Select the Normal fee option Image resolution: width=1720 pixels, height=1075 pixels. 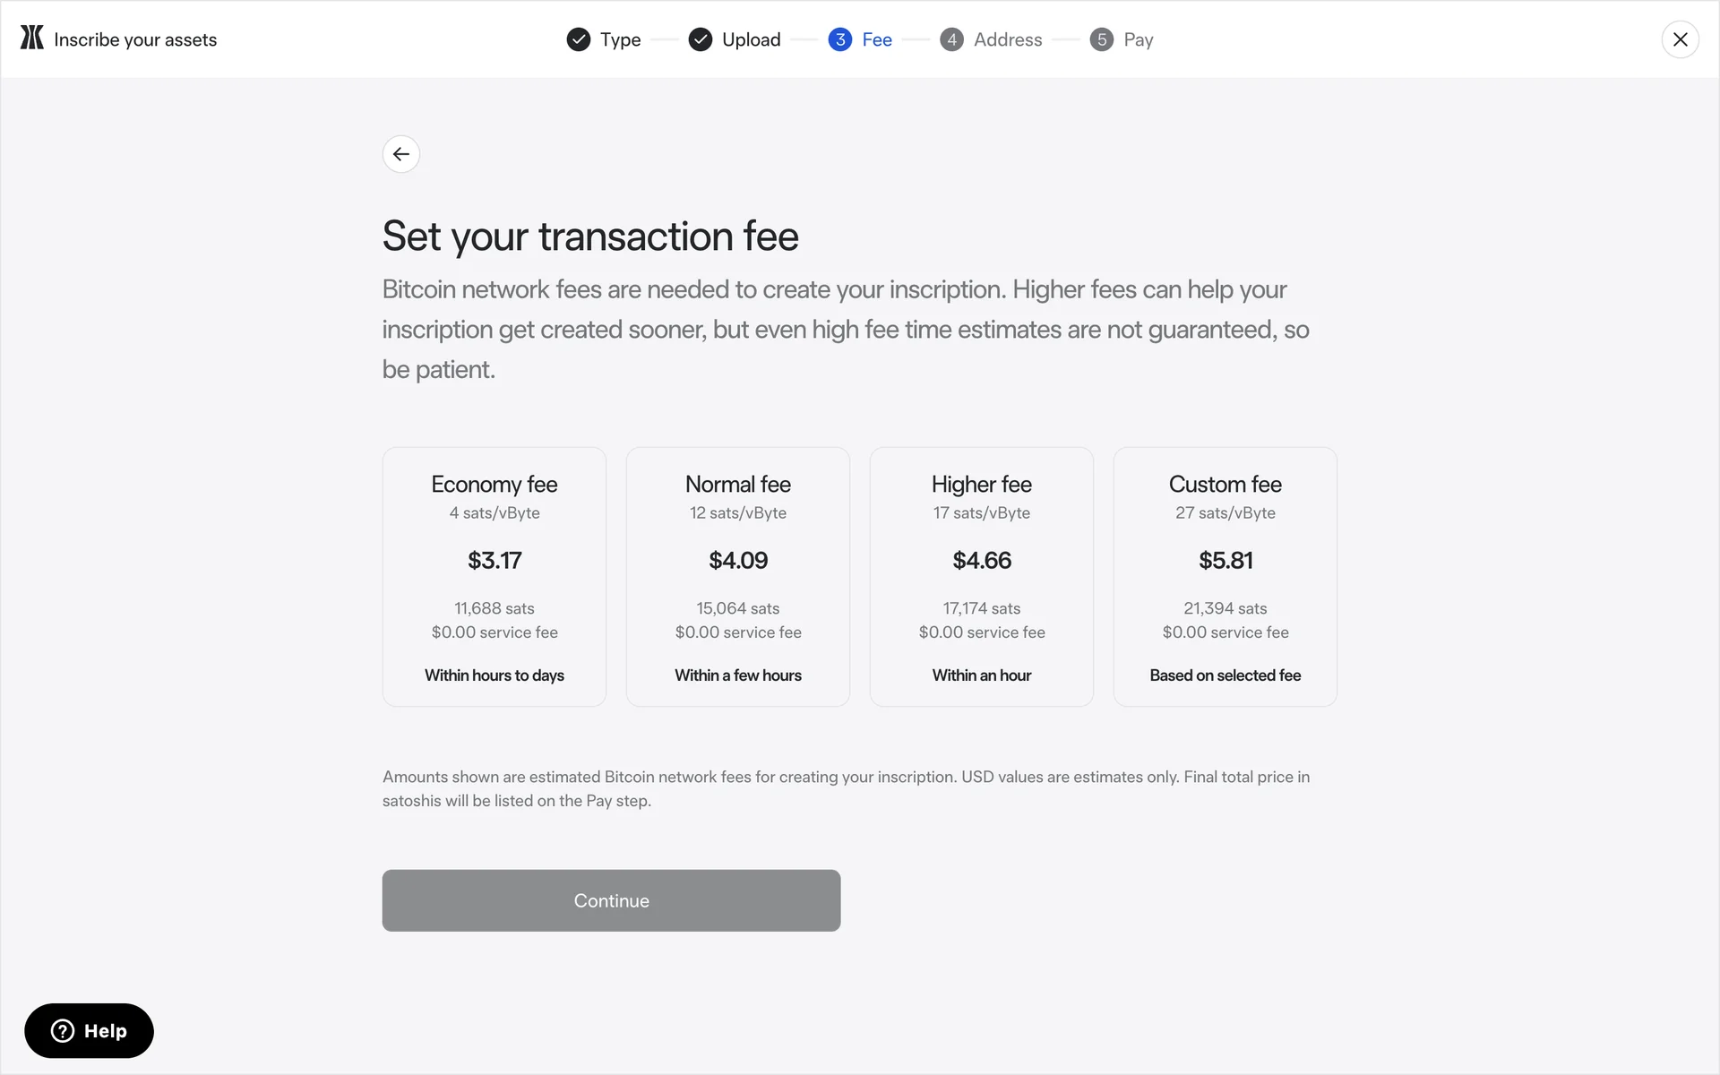coord(738,577)
